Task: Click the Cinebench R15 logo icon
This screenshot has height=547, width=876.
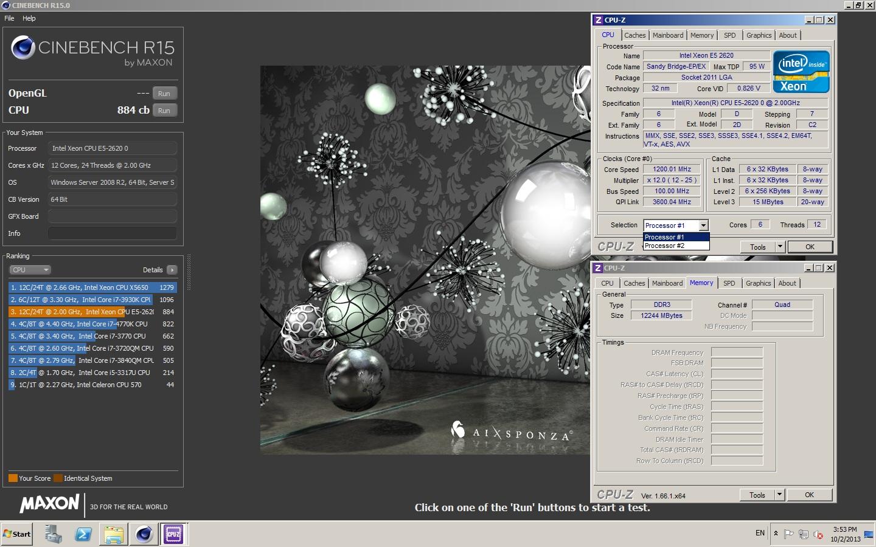Action: tap(23, 48)
